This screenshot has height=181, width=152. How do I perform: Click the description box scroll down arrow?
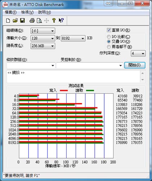pos(143,80)
